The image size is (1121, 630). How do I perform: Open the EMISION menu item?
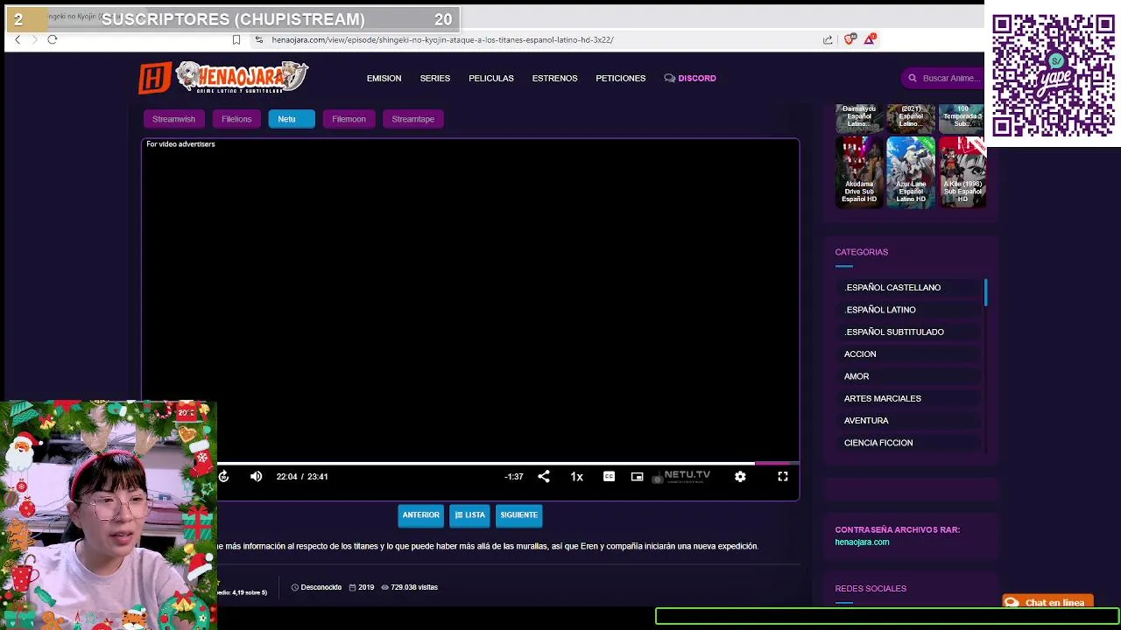point(384,78)
